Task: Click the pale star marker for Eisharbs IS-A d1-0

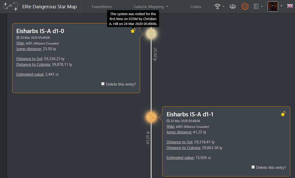Action: (151, 34)
